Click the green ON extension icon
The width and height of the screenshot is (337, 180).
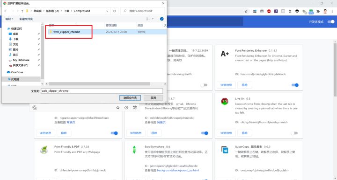point(311,12)
